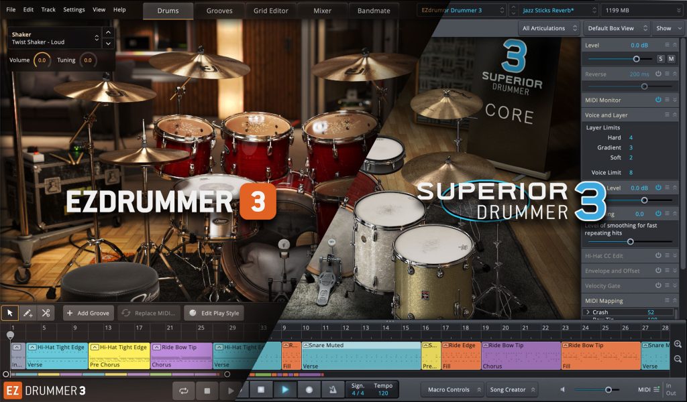Expand the Crash MIDI mapping row

click(x=588, y=312)
